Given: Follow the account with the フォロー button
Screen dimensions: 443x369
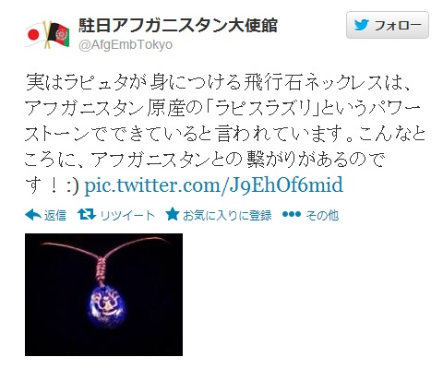Looking at the screenshot, I should point(388,25).
